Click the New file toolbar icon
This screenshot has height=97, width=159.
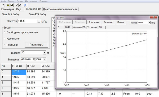[3, 5]
